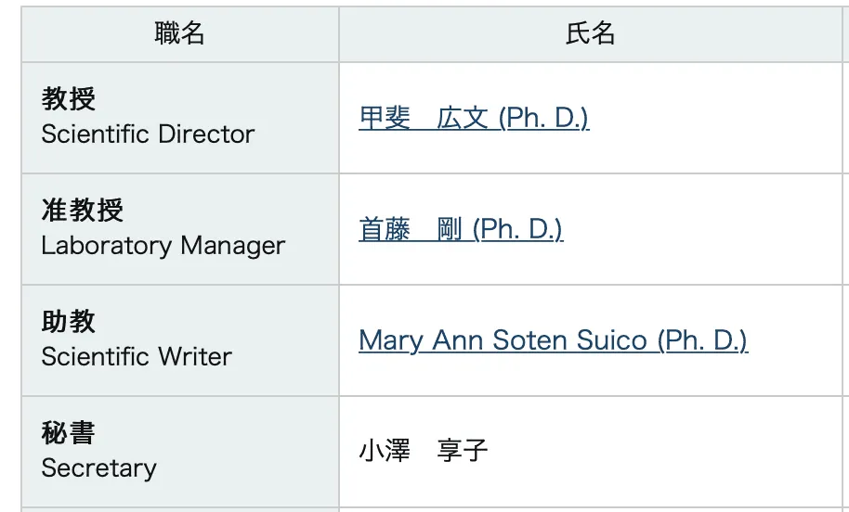Click the Scientific Director label
Image resolution: width=849 pixels, height=512 pixels.
click(148, 134)
